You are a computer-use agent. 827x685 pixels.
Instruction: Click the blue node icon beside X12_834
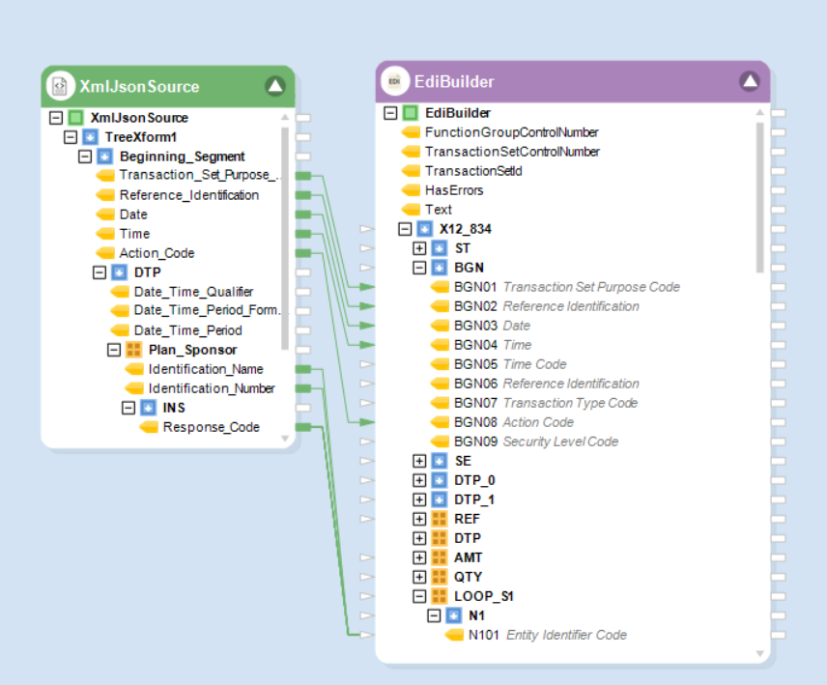424,229
